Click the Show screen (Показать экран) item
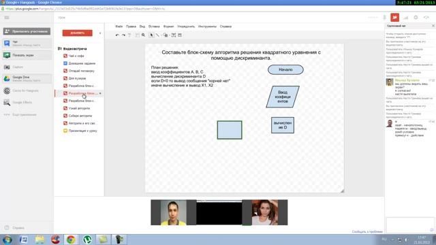Image resolution: width=436 pixels, height=245 pixels. point(27,55)
